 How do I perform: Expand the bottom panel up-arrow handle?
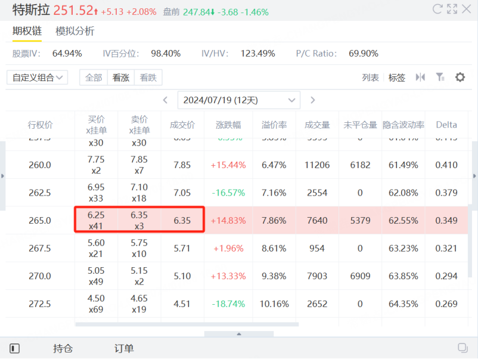point(239,334)
